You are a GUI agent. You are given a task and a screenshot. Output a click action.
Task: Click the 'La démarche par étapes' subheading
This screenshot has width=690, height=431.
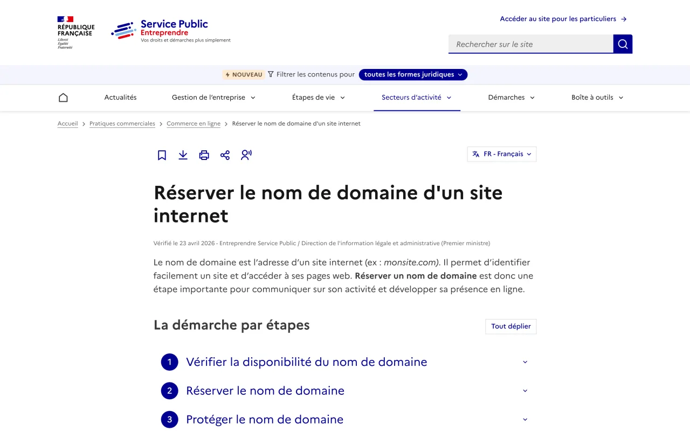click(x=232, y=325)
